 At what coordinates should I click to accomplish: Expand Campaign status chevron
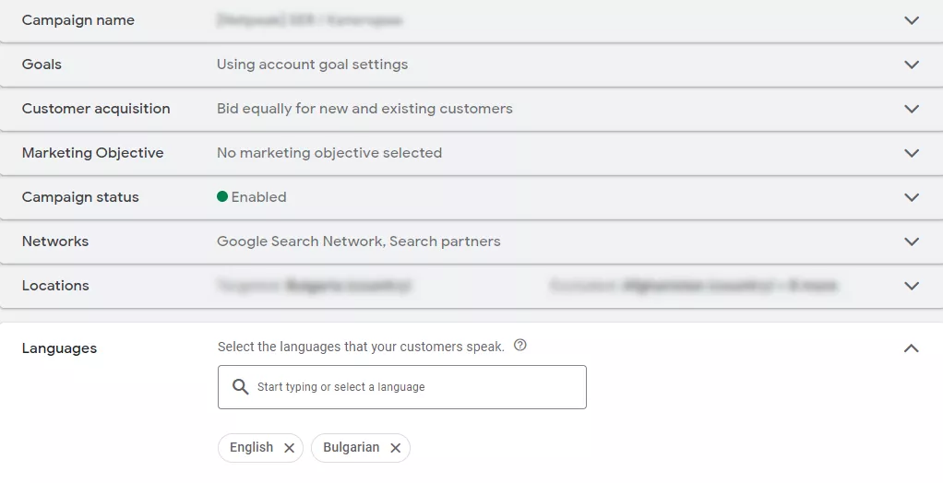coord(912,197)
